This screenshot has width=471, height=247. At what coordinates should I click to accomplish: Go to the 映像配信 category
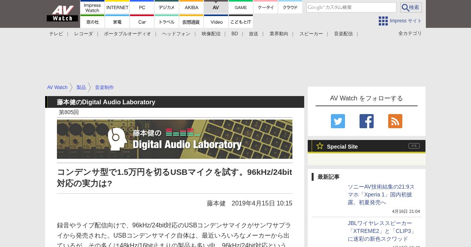click(211, 34)
